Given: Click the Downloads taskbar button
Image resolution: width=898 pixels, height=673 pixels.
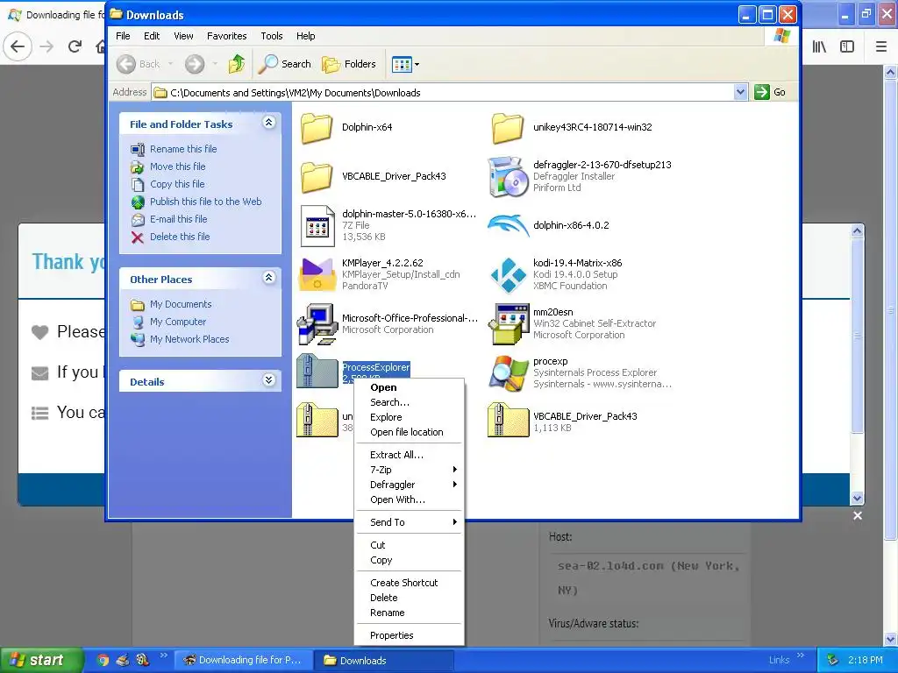Looking at the screenshot, I should (x=385, y=661).
